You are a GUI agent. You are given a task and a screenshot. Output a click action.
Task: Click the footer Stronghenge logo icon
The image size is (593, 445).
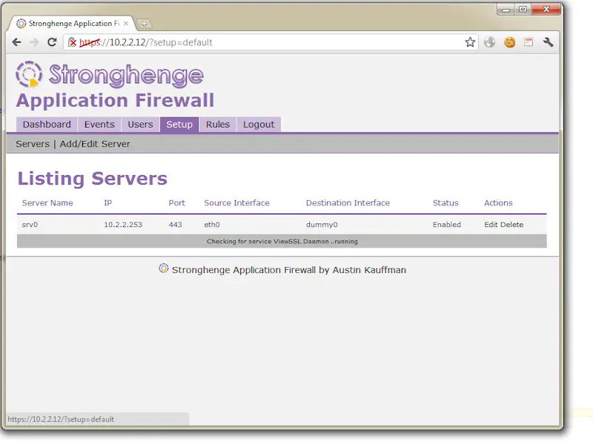pos(163,268)
